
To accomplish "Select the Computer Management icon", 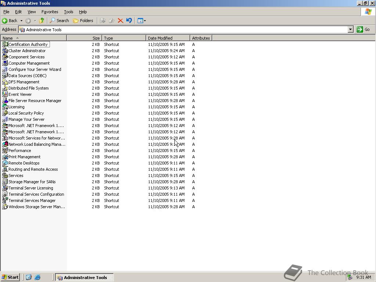I will 5,63.
